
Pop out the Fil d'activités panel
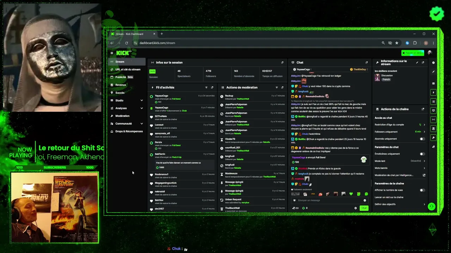point(212,87)
